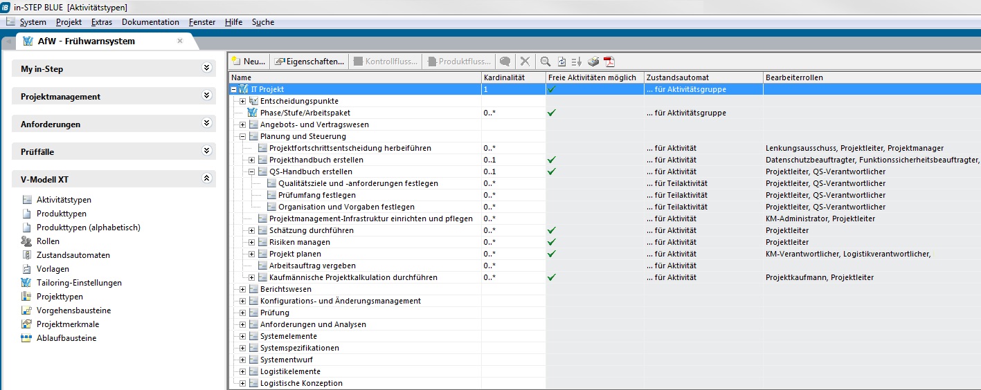
Task: Click the Neu... toolbar button
Action: pyautogui.click(x=249, y=62)
